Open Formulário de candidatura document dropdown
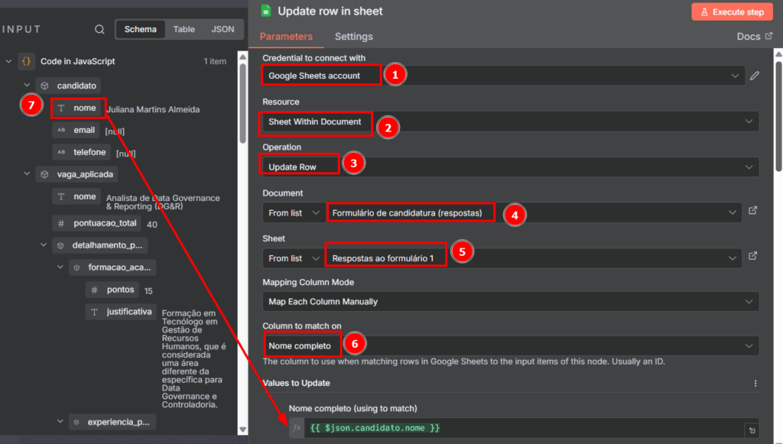 click(x=533, y=213)
